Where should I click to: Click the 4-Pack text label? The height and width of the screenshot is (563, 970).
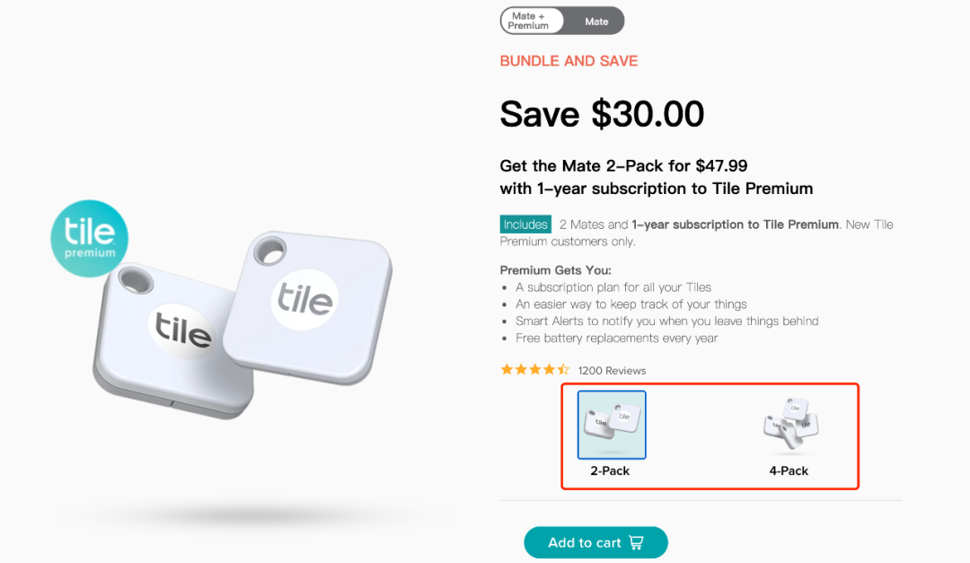pos(789,471)
